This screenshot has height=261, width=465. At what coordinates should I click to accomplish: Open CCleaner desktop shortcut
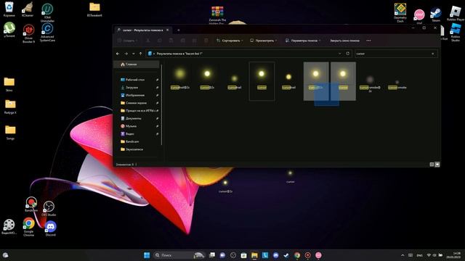[28, 9]
